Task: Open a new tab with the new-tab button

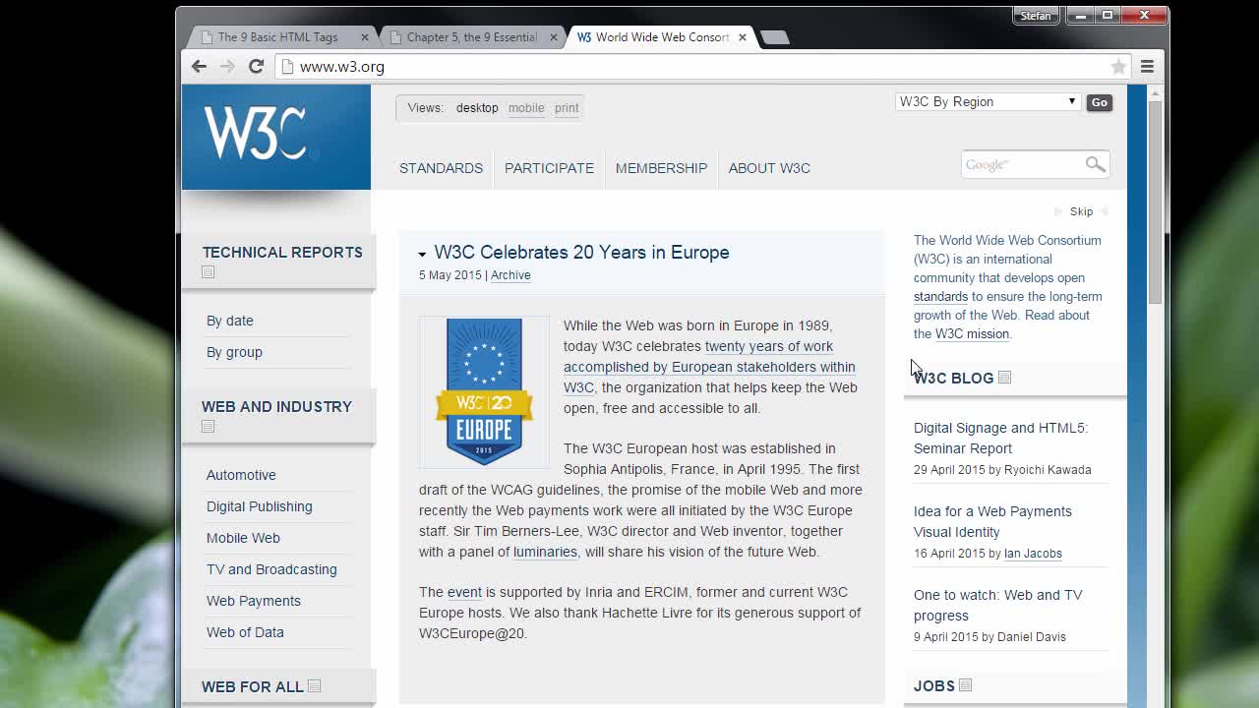Action: (x=775, y=37)
